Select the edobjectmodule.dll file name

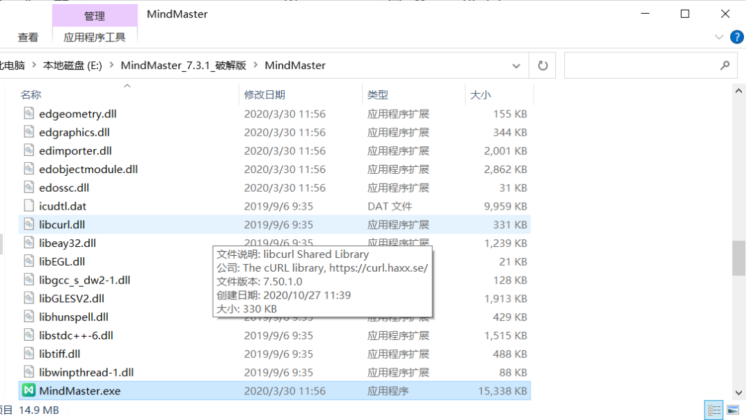click(88, 169)
